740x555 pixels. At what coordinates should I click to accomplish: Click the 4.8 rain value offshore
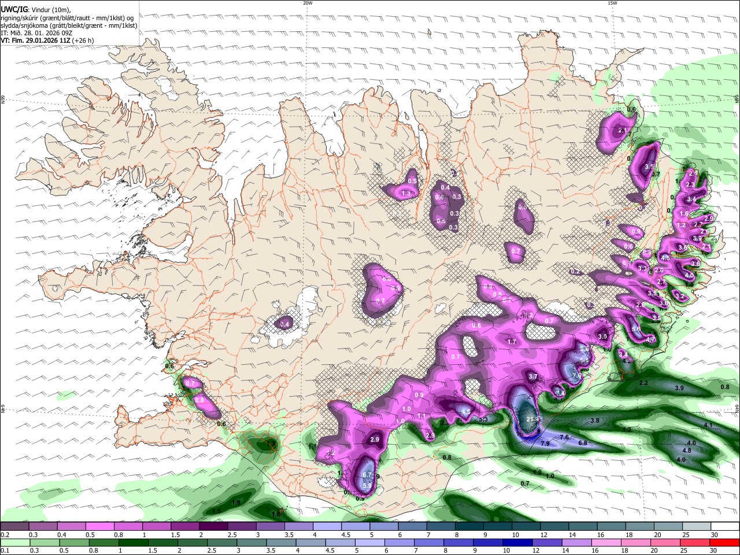pyautogui.click(x=687, y=450)
